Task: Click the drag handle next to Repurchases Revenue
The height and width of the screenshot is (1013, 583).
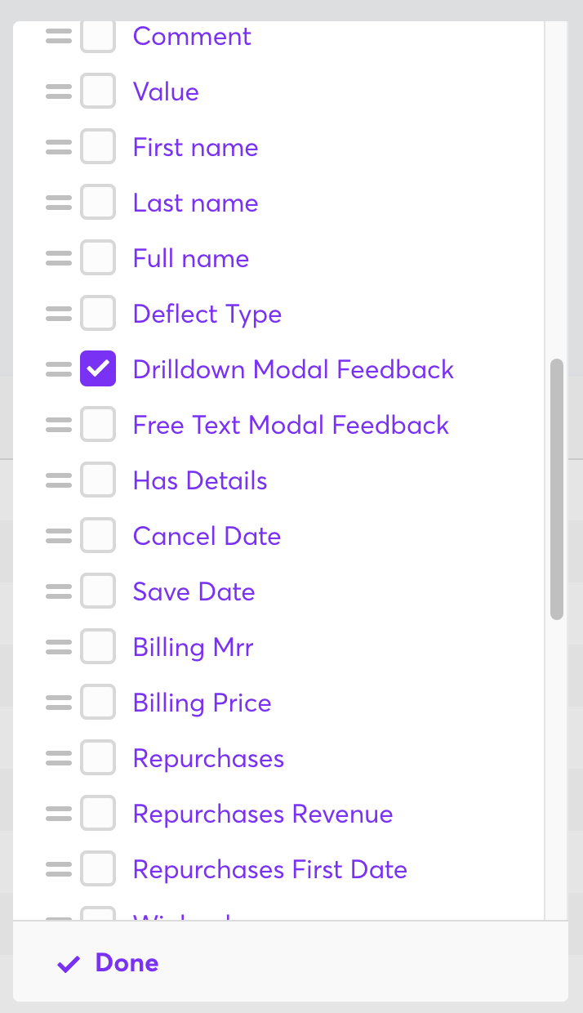Action: tap(58, 814)
